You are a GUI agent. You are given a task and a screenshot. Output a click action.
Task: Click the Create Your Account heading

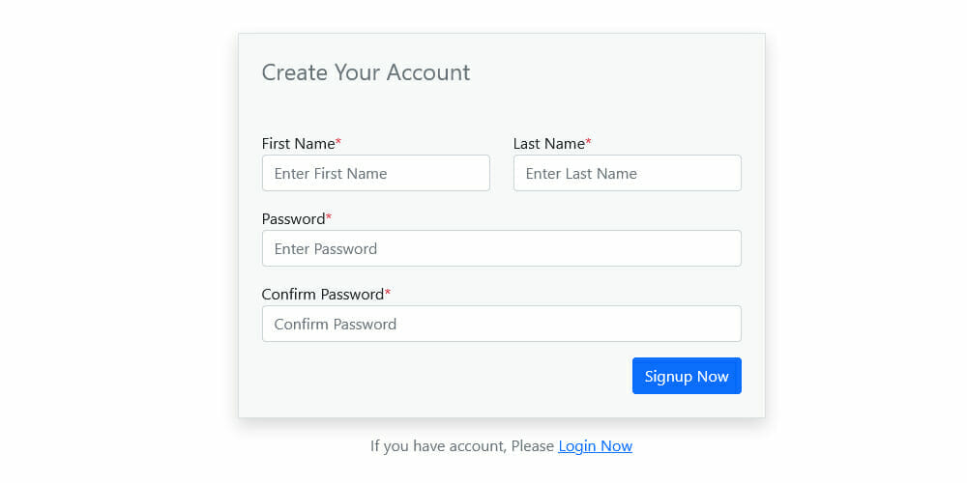tap(366, 72)
